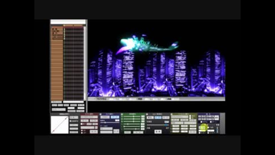Toggle the bone checkbox under the view buttons

pos(211,122)
